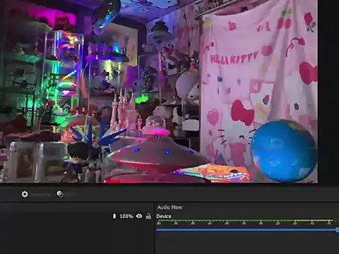Click the blurred Filters label in source toolbar

click(70, 195)
